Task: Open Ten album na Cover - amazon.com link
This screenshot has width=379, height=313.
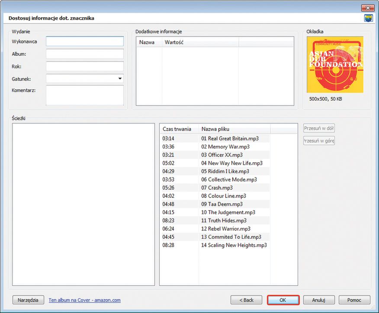Action: tap(85, 300)
